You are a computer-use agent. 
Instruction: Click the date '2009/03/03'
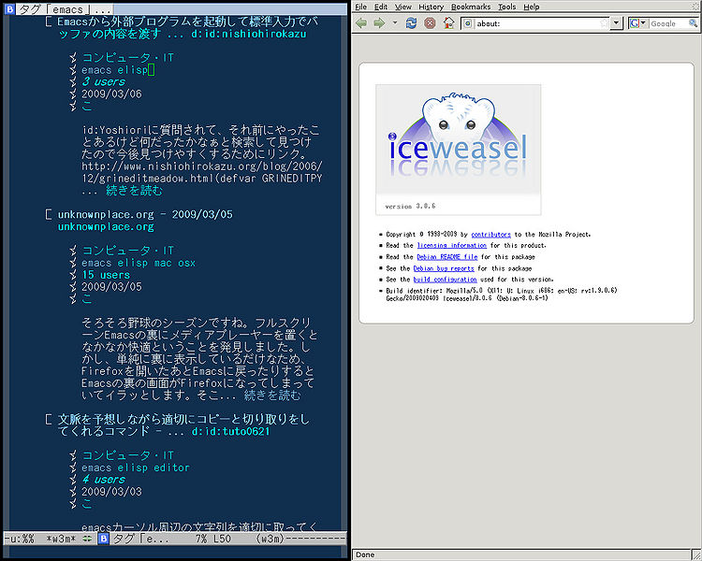pos(111,492)
